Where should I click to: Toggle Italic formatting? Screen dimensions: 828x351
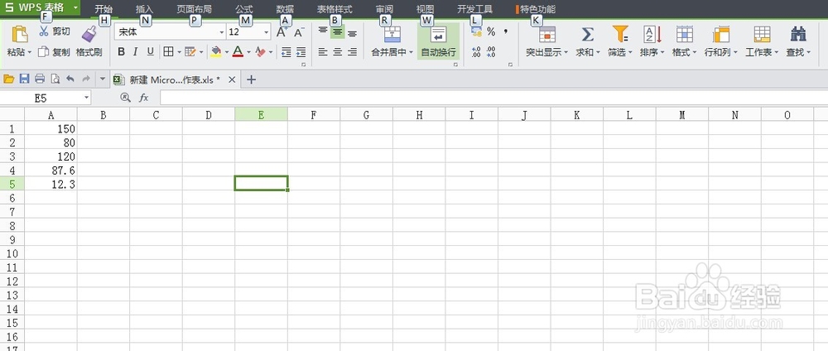(x=136, y=51)
